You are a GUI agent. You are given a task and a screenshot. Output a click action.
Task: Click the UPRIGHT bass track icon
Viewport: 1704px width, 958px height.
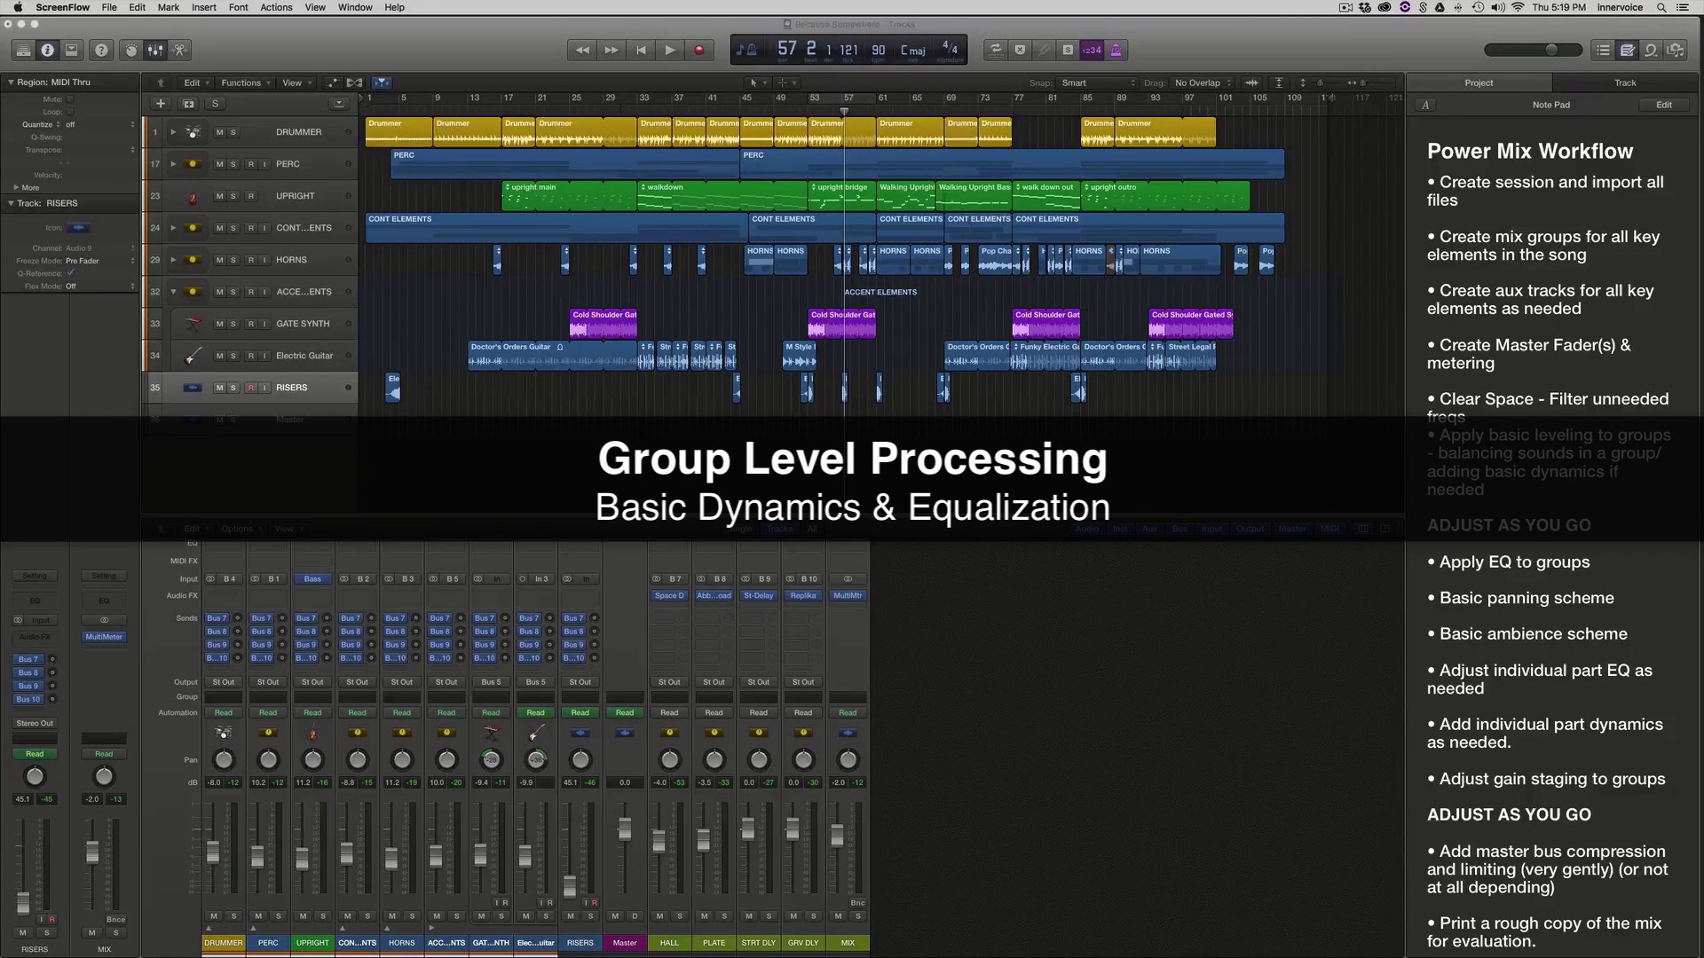pyautogui.click(x=193, y=196)
